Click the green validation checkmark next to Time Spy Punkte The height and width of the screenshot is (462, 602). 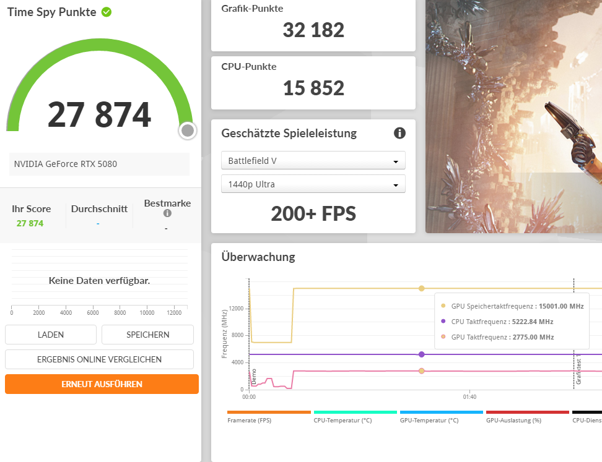click(x=107, y=12)
